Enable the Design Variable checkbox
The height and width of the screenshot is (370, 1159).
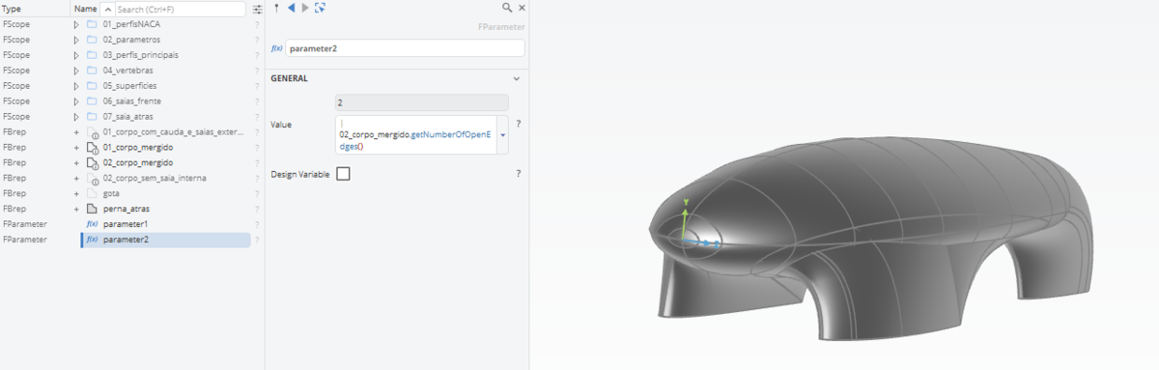pos(343,174)
